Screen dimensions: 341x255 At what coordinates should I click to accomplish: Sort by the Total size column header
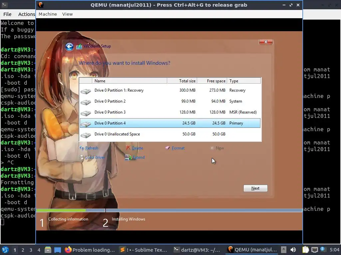182,81
